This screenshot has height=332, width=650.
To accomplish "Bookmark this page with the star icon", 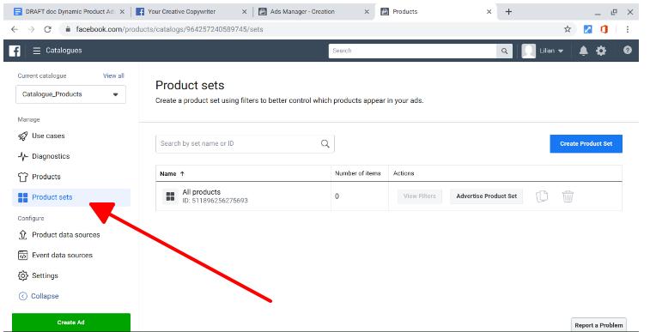I will (x=568, y=29).
